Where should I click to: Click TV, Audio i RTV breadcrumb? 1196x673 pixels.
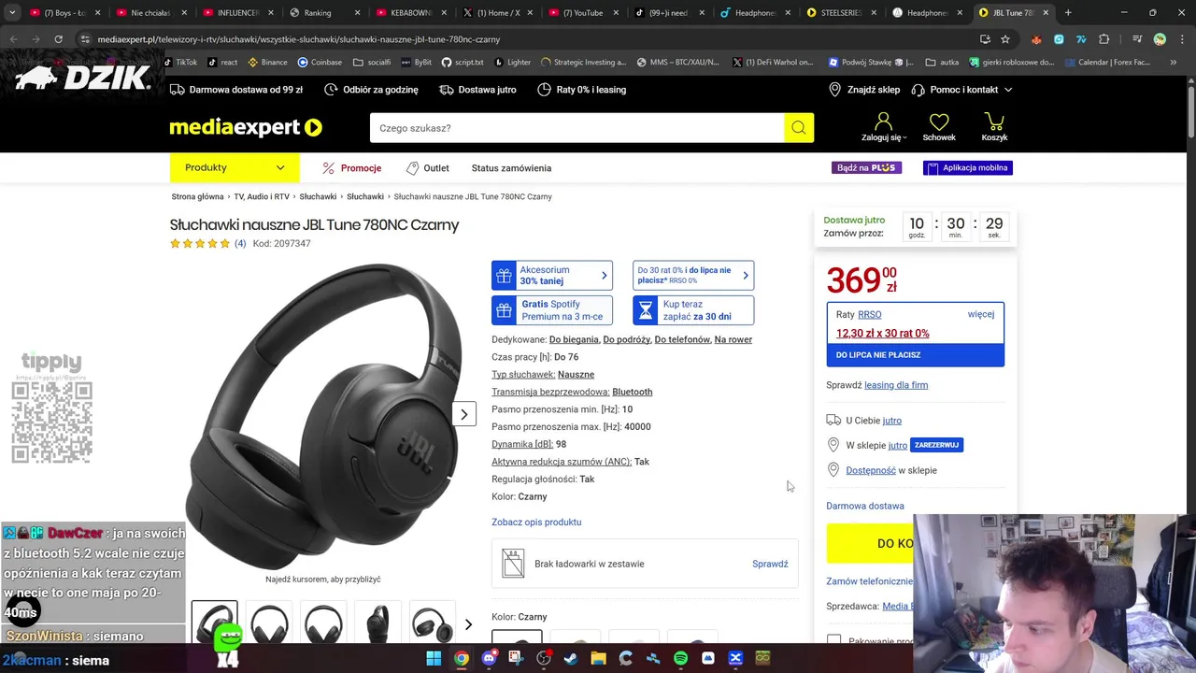pos(262,196)
